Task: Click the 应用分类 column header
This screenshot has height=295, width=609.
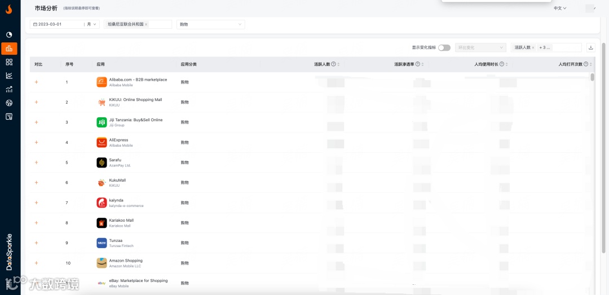Action: [x=189, y=64]
